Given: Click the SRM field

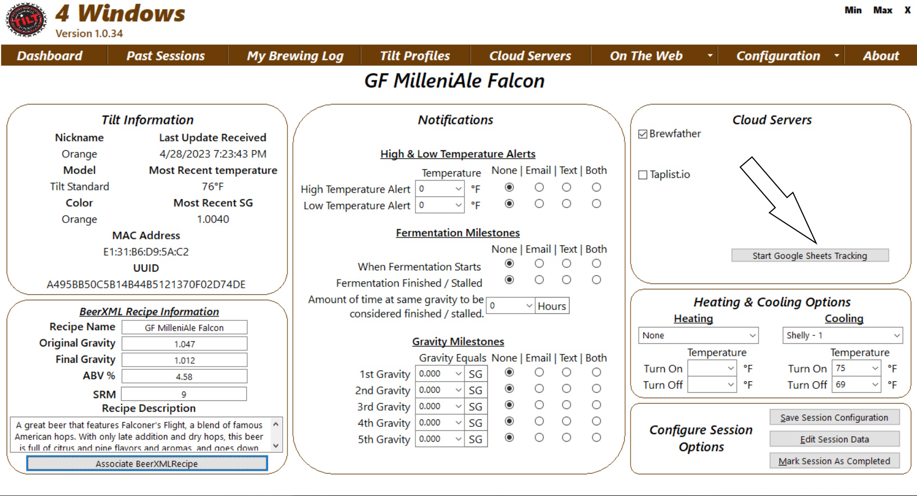Looking at the screenshot, I should tap(184, 394).
